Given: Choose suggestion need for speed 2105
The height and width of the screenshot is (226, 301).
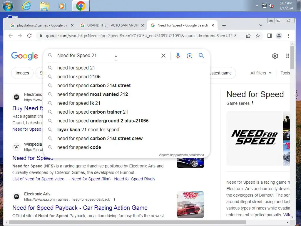Looking at the screenshot, I should (x=126, y=77).
